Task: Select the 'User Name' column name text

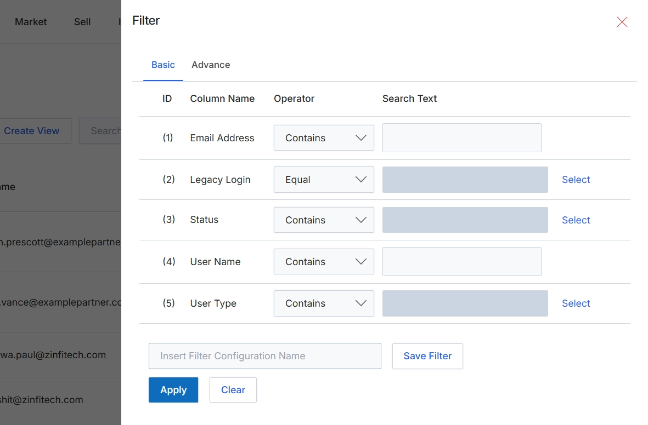Action: (x=215, y=262)
